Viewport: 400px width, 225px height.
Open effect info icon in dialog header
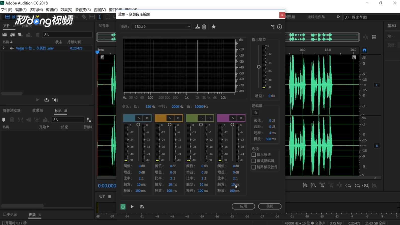coord(280,27)
